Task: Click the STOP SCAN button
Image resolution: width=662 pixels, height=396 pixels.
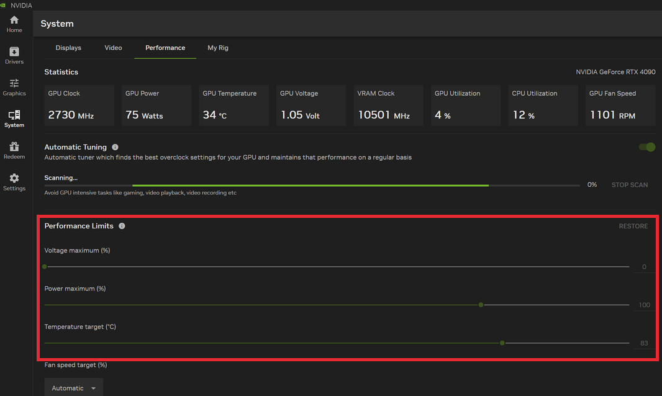Action: tap(630, 185)
